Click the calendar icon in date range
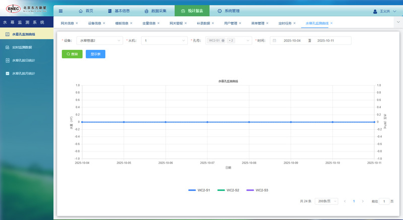403x220 pixels. tap(275, 40)
